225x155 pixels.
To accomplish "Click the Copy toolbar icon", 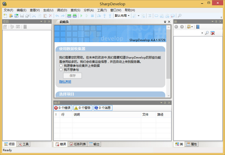I will tap(40, 15).
